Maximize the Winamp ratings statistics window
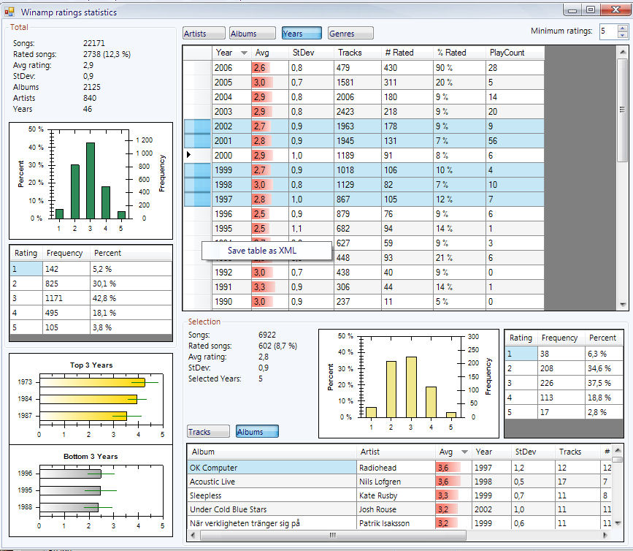 [591, 10]
